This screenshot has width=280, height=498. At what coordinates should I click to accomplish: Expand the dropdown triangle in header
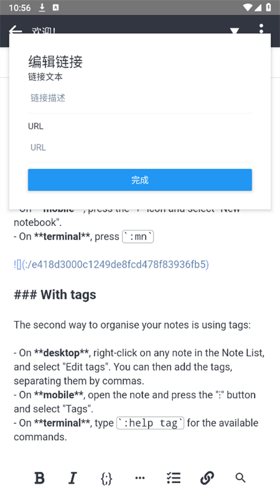235,31
